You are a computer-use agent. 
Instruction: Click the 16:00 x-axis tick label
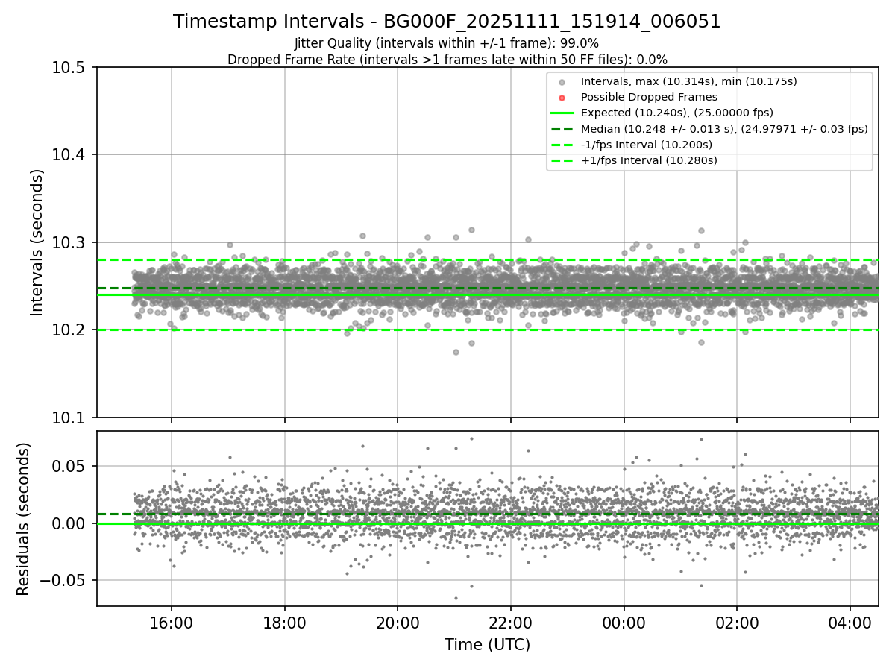tap(172, 623)
